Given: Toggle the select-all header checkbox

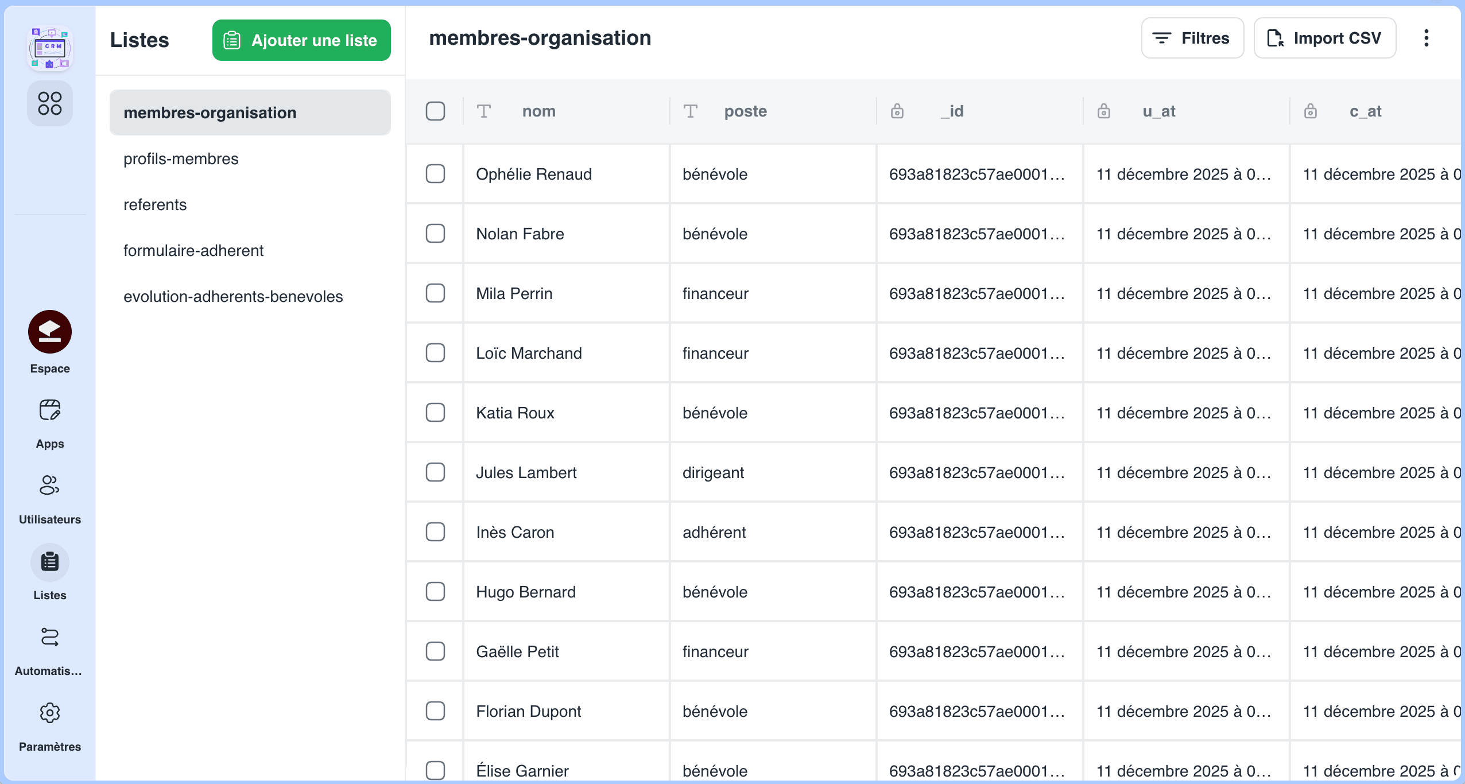Looking at the screenshot, I should click(x=435, y=111).
